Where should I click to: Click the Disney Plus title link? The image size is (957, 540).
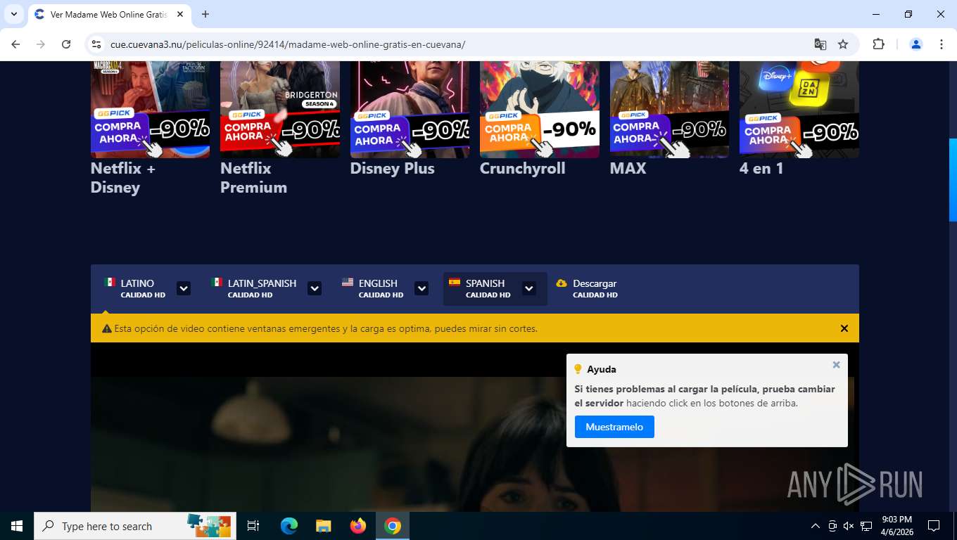point(393,169)
